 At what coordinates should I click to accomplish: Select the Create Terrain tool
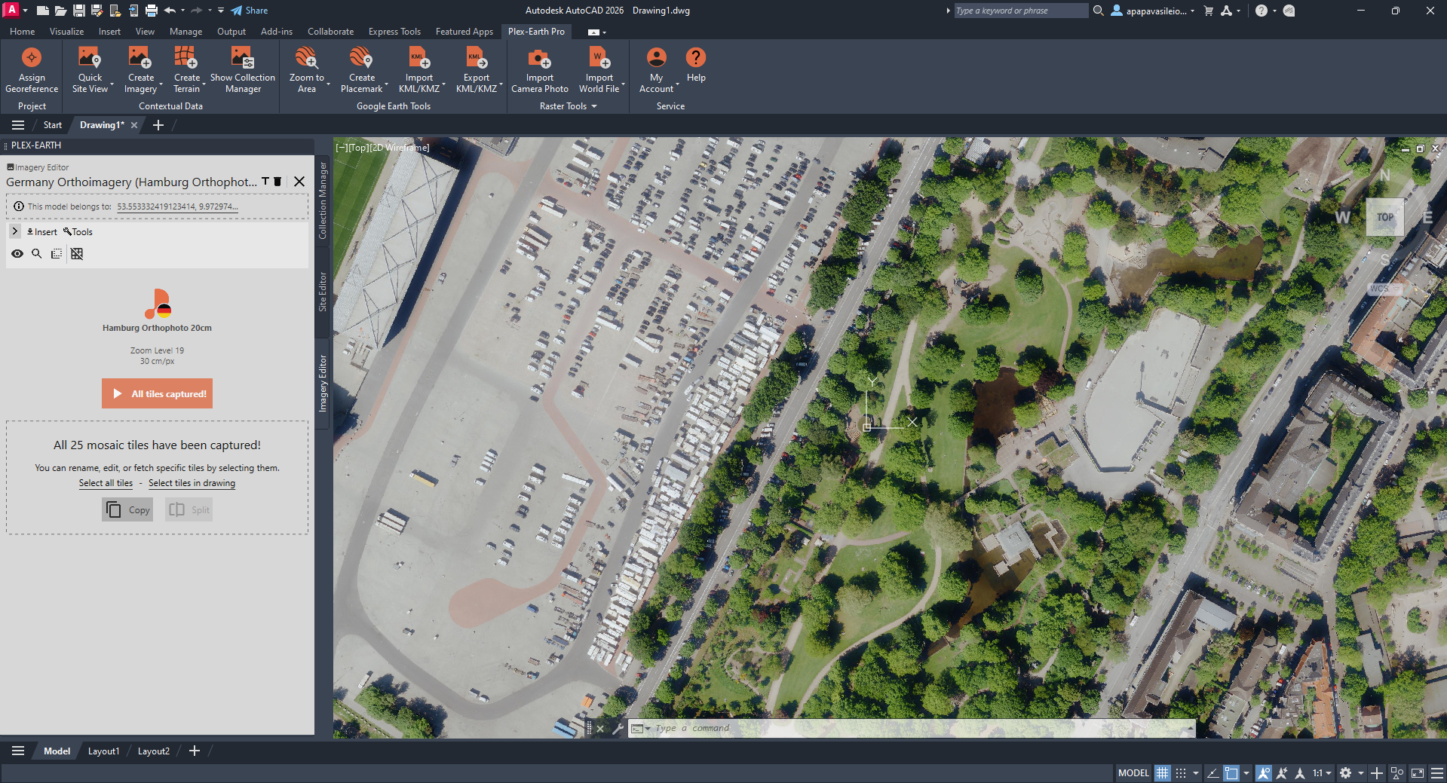186,68
